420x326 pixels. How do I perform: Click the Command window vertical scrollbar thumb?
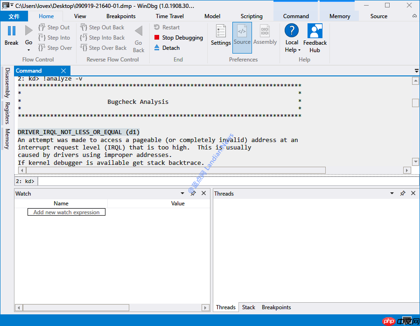click(415, 103)
